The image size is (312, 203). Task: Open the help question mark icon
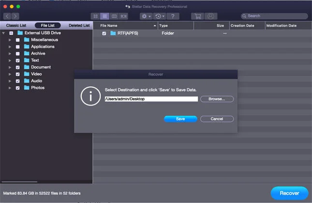point(173,16)
